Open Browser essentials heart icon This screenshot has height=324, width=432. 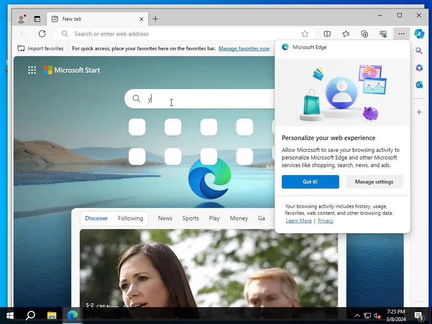click(383, 34)
